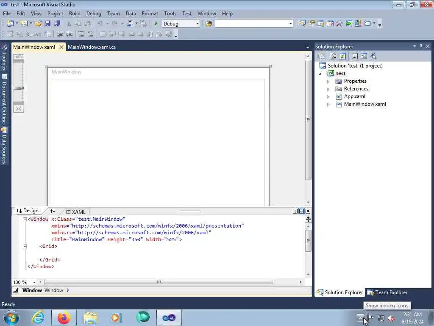
Task: Open the Tools menu
Action: [170, 13]
